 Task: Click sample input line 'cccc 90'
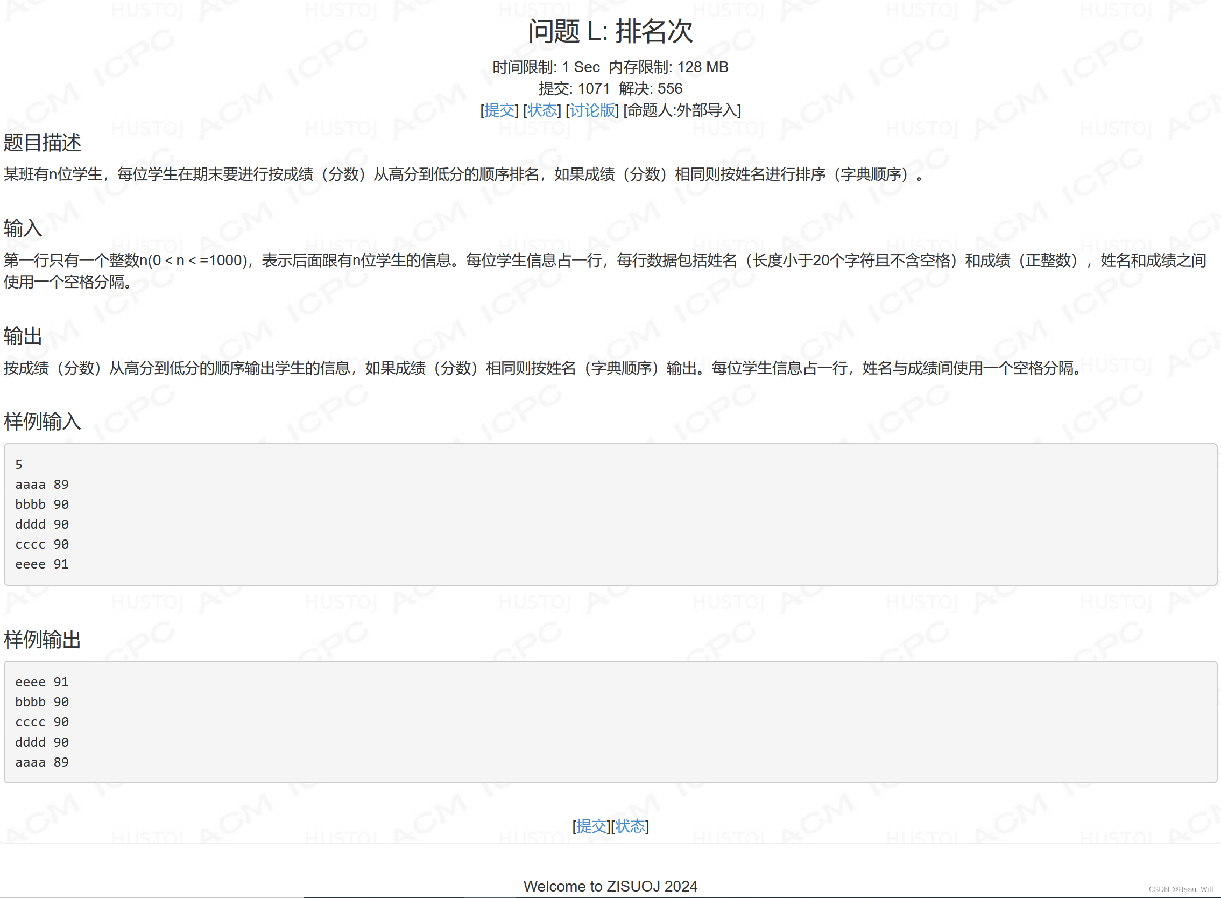(42, 544)
